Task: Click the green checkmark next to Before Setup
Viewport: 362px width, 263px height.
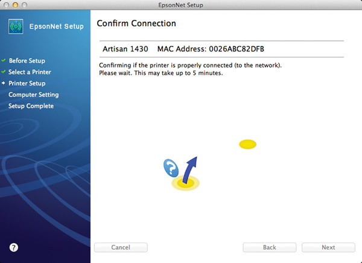Action: 4,60
